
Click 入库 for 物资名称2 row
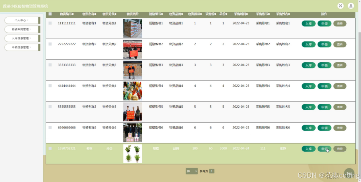308,44
